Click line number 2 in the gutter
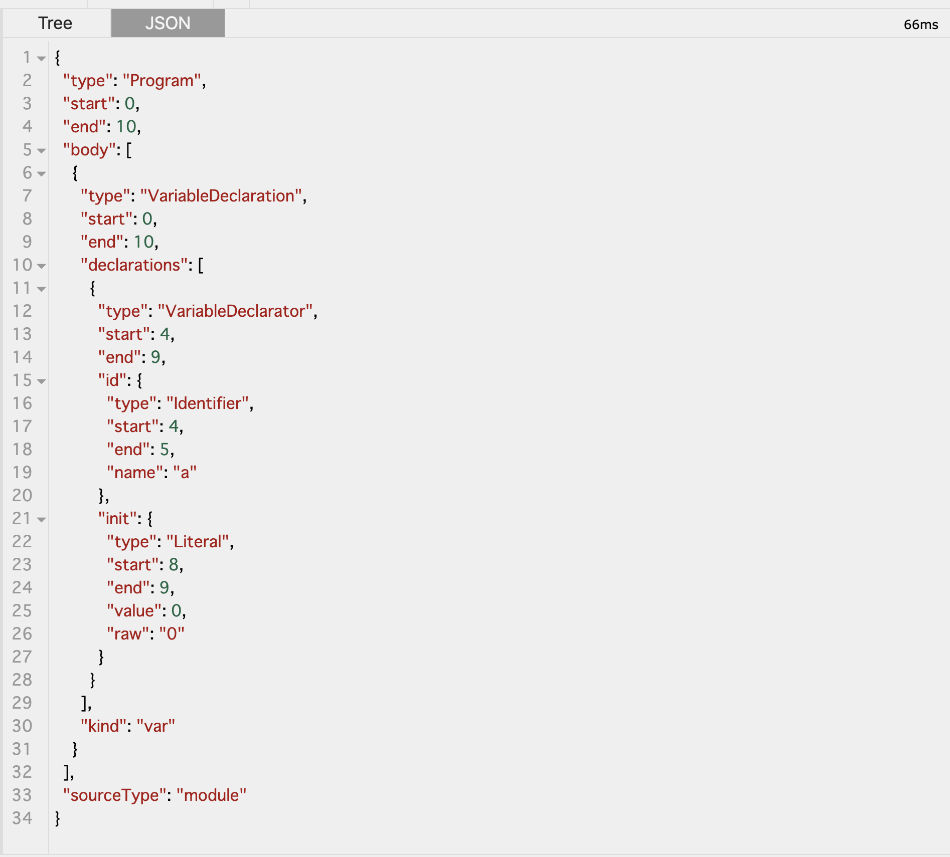This screenshot has width=950, height=857. click(27, 81)
